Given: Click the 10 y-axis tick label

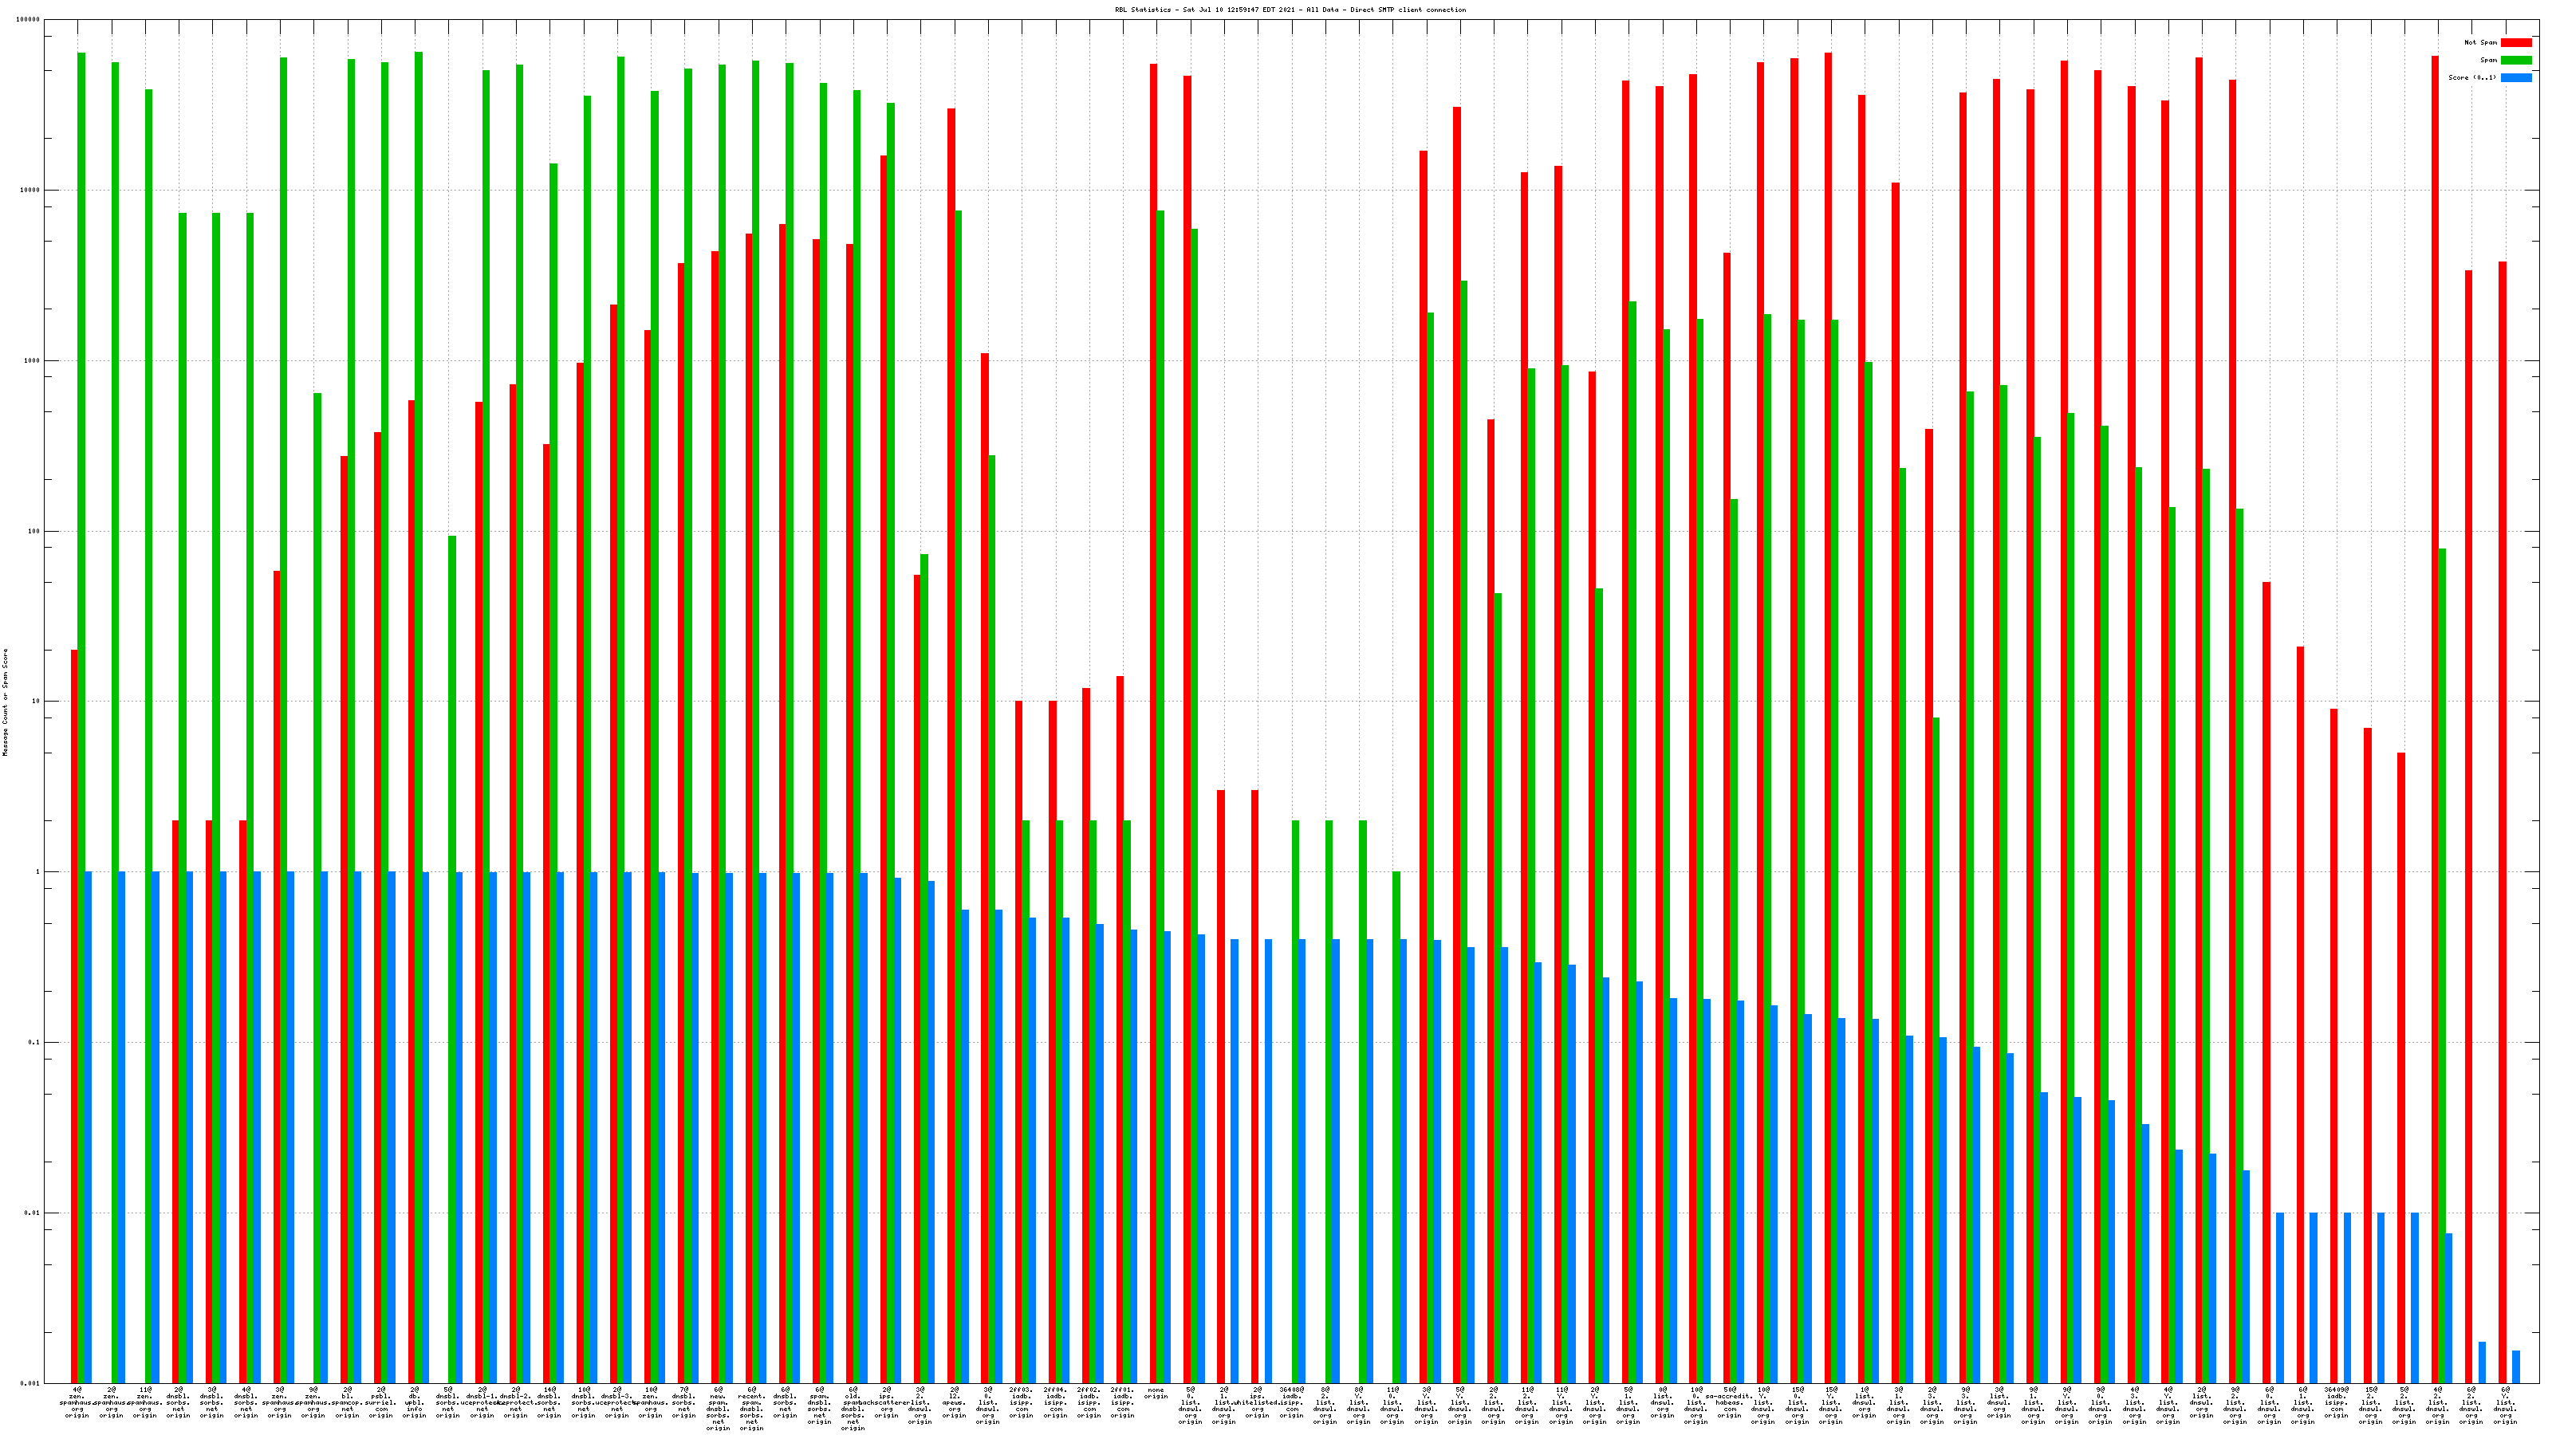Looking at the screenshot, I should 34,702.
